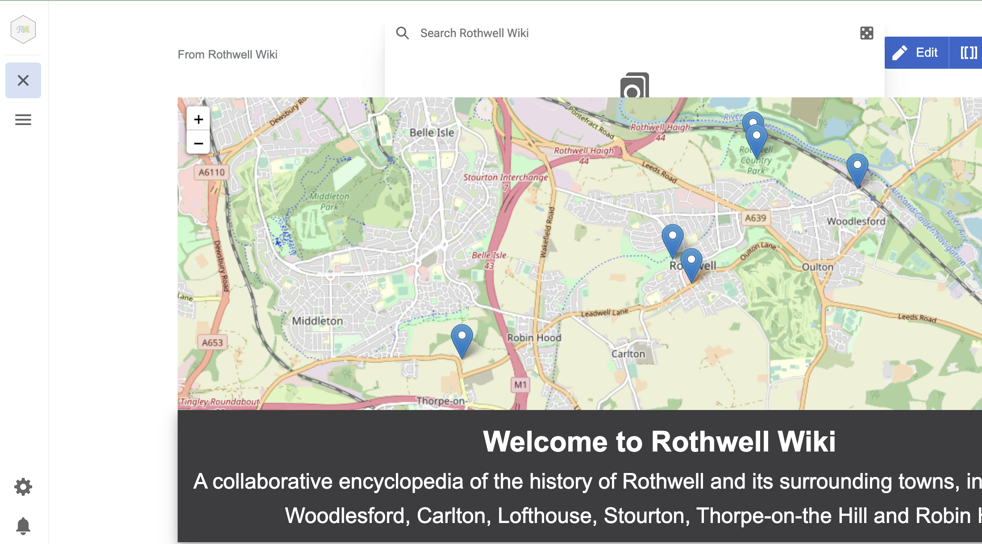Click the double-bracket source edit button
This screenshot has width=982, height=544.
pos(968,53)
